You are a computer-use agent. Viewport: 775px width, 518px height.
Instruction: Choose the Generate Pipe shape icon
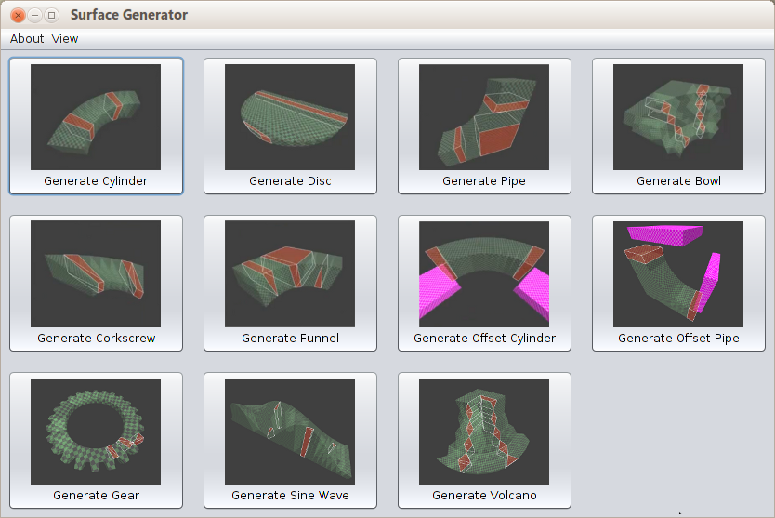pos(484,116)
